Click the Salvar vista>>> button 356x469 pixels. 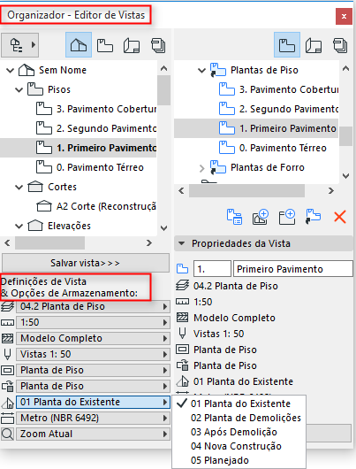[x=86, y=263]
